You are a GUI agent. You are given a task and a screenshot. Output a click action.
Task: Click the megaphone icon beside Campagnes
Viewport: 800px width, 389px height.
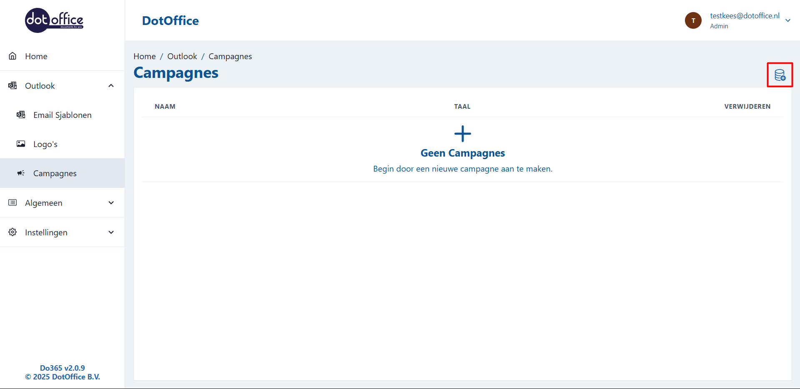coord(21,173)
